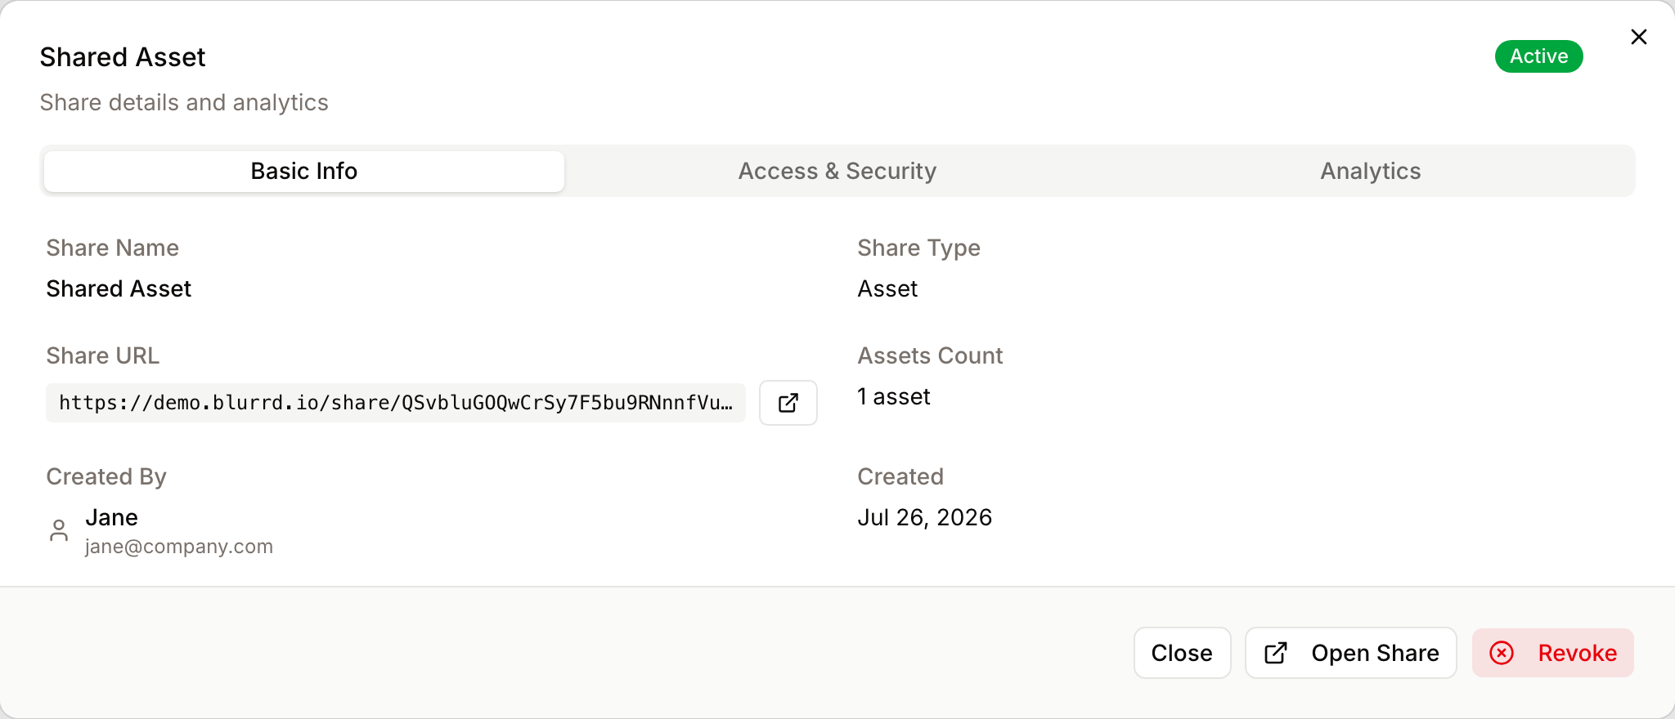Viewport: 1675px width, 719px height.
Task: Click the jane@company.com email address
Action: click(179, 547)
